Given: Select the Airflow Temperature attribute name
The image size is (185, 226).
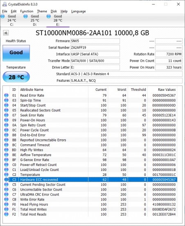Looking at the screenshot, I should (x=36, y=155).
